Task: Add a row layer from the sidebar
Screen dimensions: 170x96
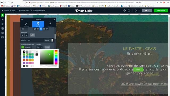Action: 2,37
